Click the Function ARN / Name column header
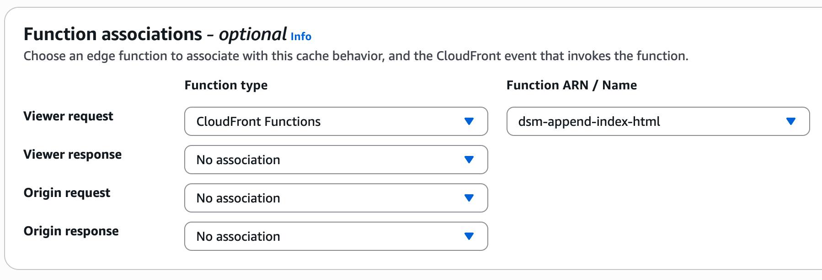 click(x=571, y=85)
